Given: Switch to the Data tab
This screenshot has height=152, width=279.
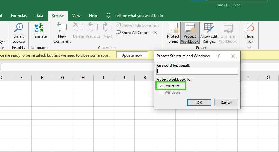Looking at the screenshot, I should coord(39,16).
